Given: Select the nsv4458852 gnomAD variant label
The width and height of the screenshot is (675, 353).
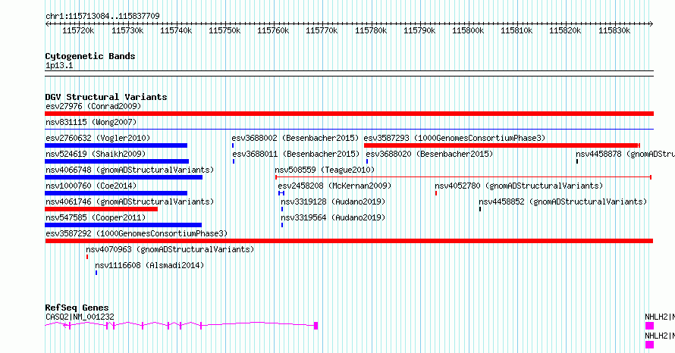Looking at the screenshot, I should click(x=563, y=201).
